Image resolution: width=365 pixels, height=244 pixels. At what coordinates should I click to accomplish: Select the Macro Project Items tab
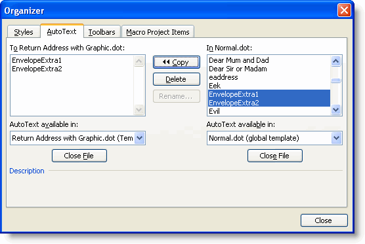pyautogui.click(x=158, y=32)
